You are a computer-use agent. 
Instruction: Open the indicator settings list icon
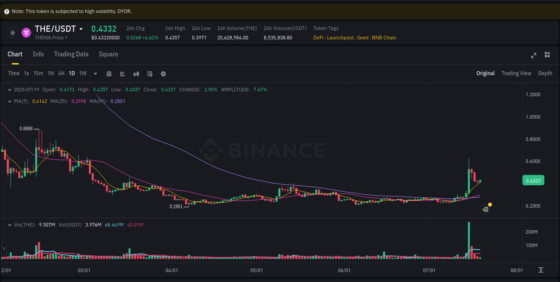pos(150,73)
